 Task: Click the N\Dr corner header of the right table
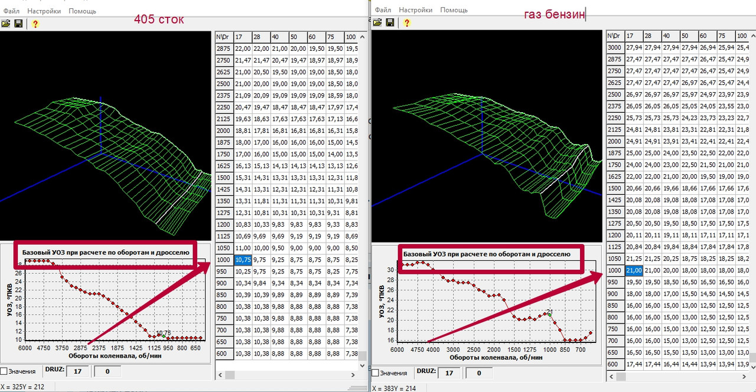coord(615,35)
